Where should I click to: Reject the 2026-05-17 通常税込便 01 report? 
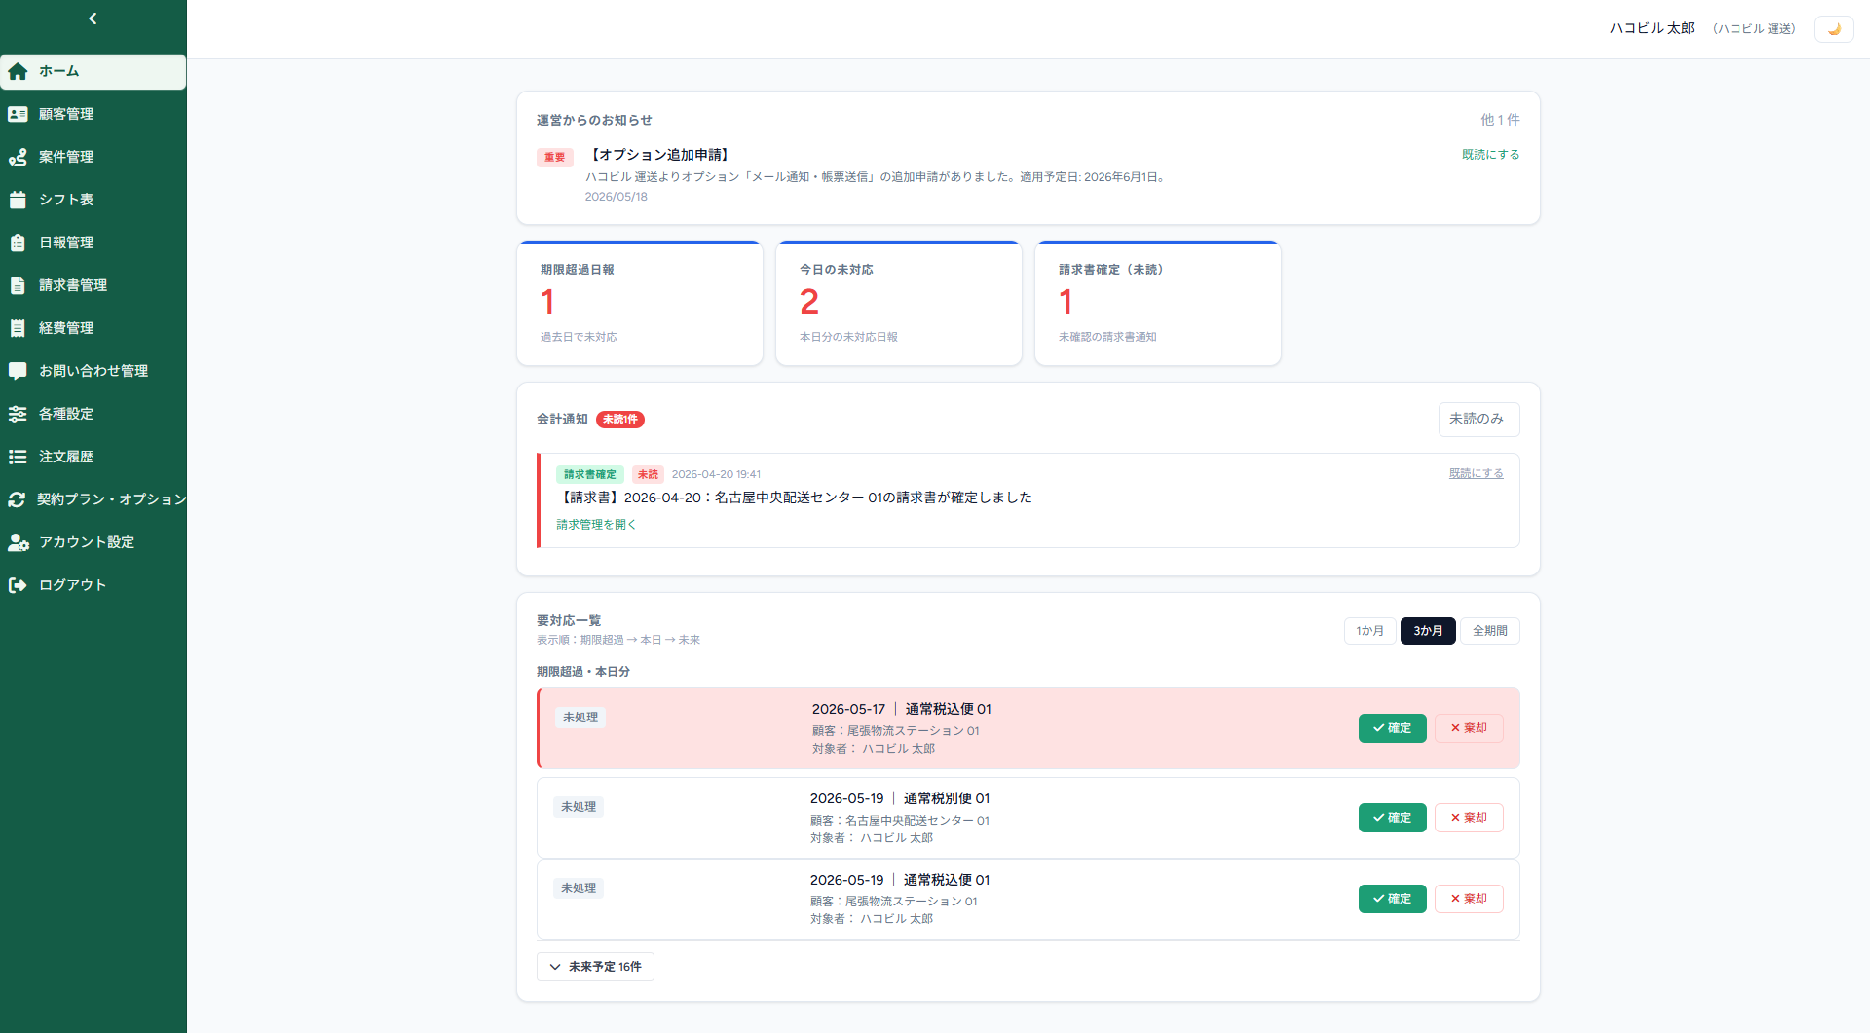tap(1469, 728)
